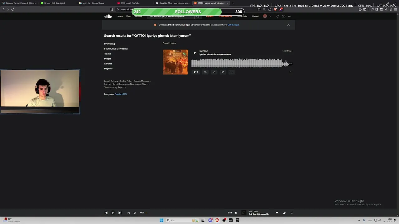Viewport: 399px width, 224px height.
Task: Like the KATTO ! track
Action: (x=196, y=72)
